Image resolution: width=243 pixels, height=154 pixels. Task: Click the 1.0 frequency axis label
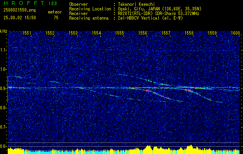click(3, 70)
